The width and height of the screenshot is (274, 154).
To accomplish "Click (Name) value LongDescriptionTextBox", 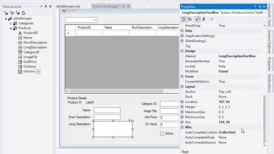I will [237, 56].
